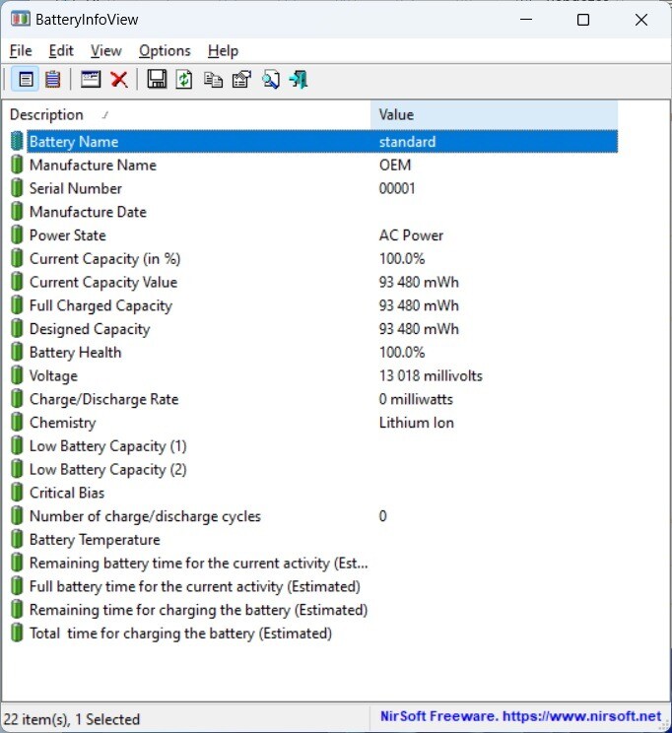Click the battery icon beside Power State
672x733 pixels.
coord(17,235)
